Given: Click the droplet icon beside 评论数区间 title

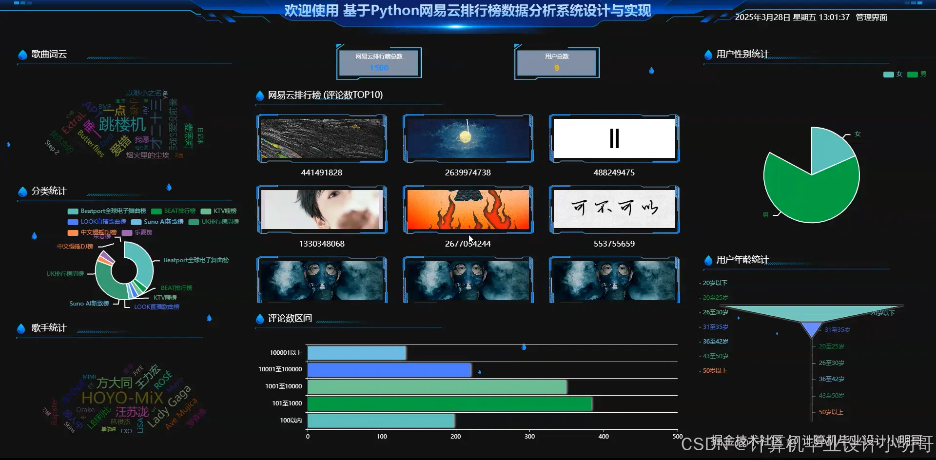Looking at the screenshot, I should [259, 318].
